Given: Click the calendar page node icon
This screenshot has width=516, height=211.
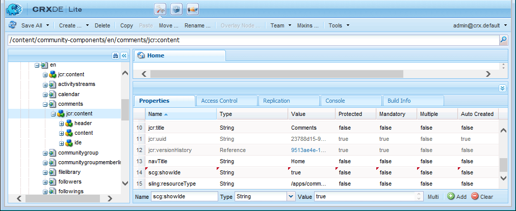Looking at the screenshot, I should (53, 94).
